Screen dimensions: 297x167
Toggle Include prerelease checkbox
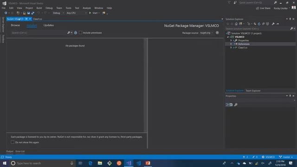80,32
